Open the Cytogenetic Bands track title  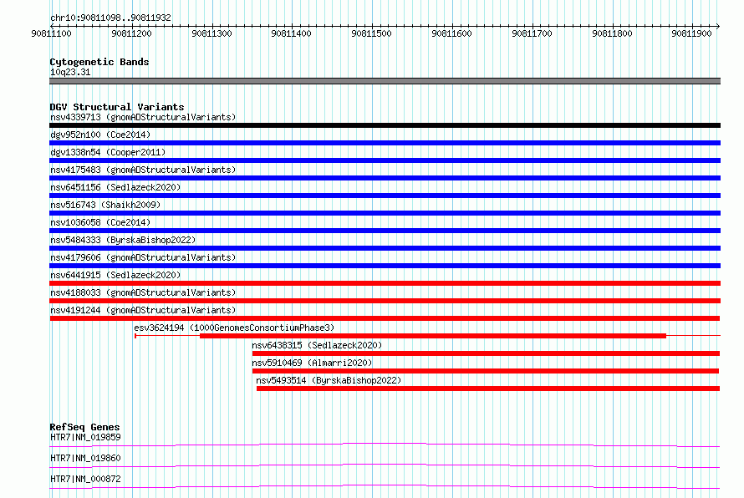(x=99, y=62)
